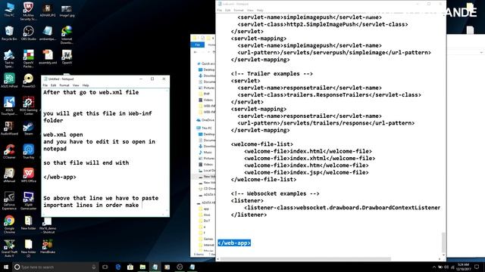Viewport: 485px width, 272px height.
Task: Select assembly.xml file on desktop
Action: coord(48,57)
